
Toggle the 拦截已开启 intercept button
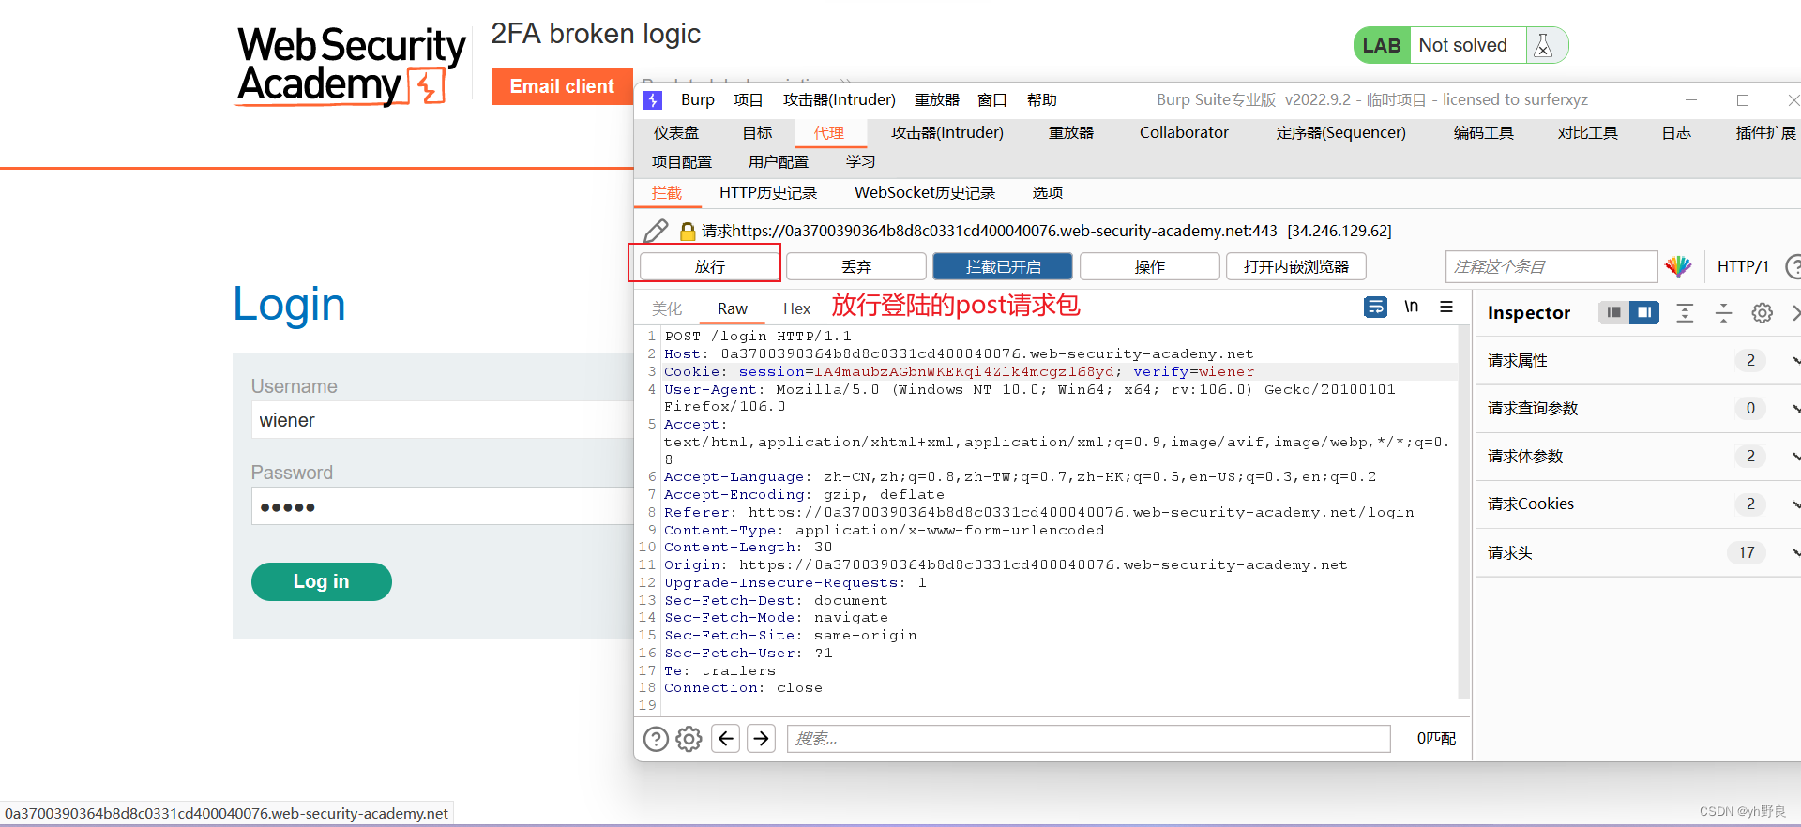click(x=1003, y=266)
